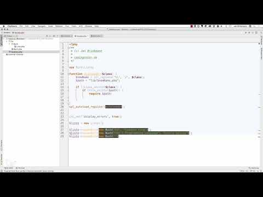Open the Window menu
The image size is (263, 197).
89,26
